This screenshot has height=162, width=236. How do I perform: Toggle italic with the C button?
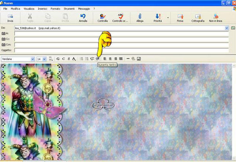coord(63,59)
